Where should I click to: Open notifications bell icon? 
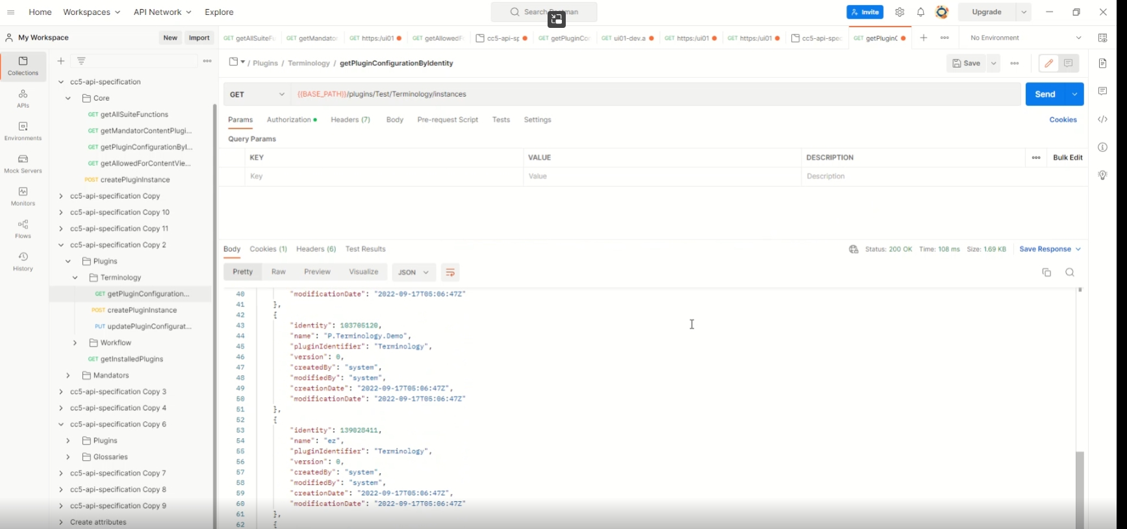920,12
